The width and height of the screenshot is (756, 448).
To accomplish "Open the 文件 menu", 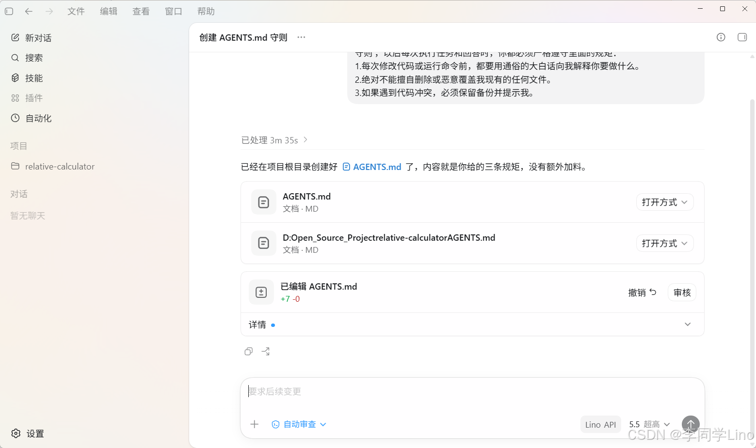I will pos(76,11).
